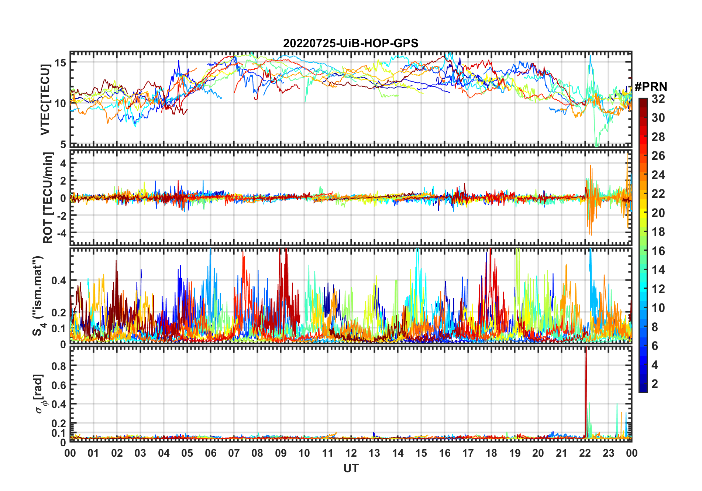Screen dimensions: 702x491
Task: Click colorbar tick label 16
Action: [x=658, y=251]
